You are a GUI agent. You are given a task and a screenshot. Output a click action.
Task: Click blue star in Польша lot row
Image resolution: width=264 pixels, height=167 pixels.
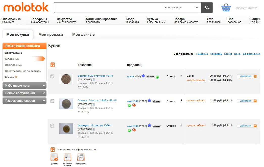pyautogui.click(x=149, y=100)
